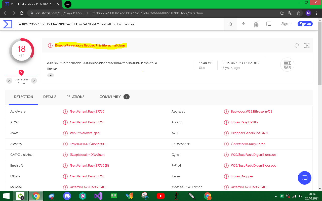This screenshot has height=201, width=322.
Task: Open the blue chat bubble widget
Action: [x=305, y=178]
